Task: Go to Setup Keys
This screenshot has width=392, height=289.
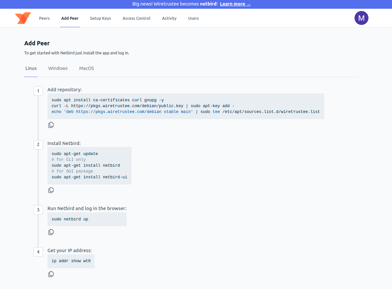Action: tap(100, 18)
